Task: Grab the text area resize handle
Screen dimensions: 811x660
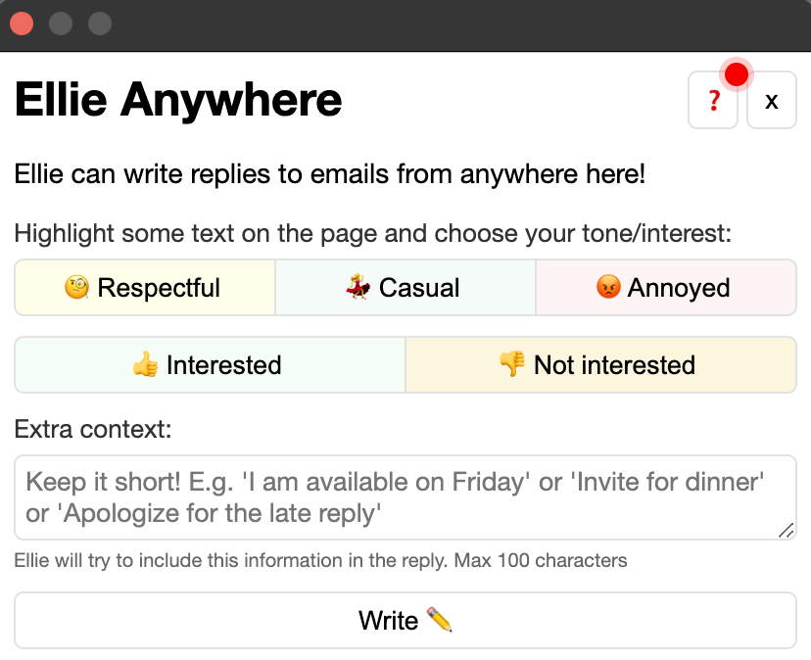Action: click(786, 530)
